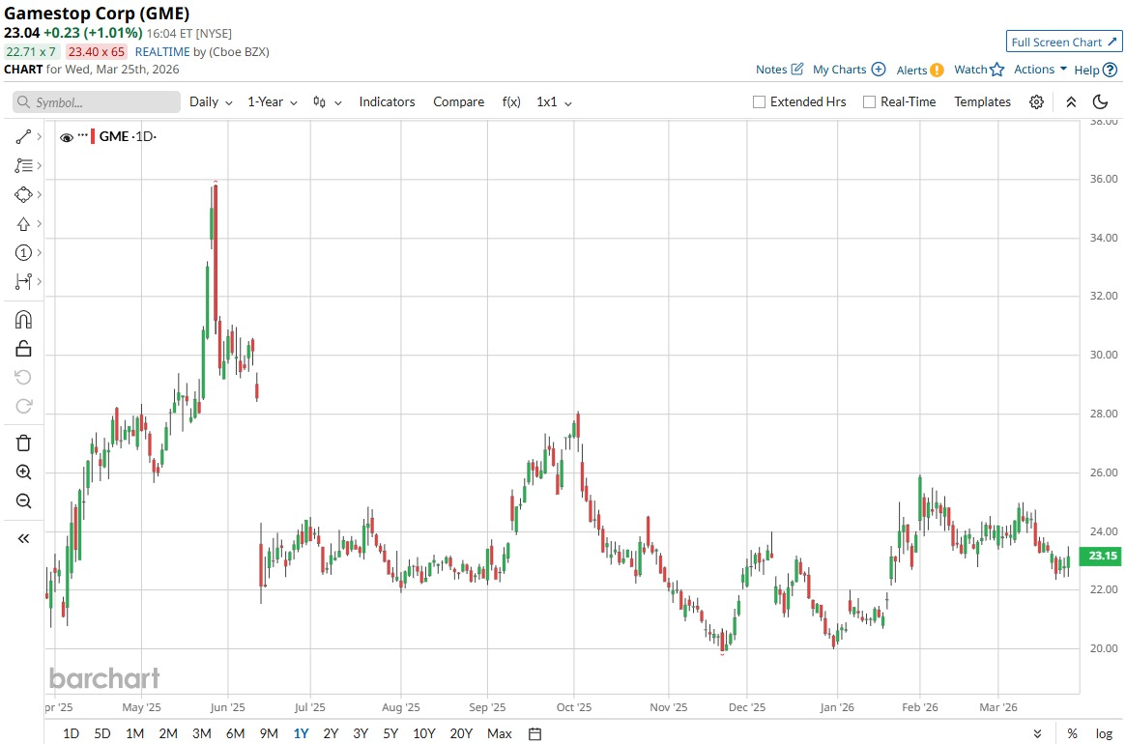This screenshot has height=744, width=1126.
Task: Toggle percent scale mode
Action: click(x=1072, y=733)
